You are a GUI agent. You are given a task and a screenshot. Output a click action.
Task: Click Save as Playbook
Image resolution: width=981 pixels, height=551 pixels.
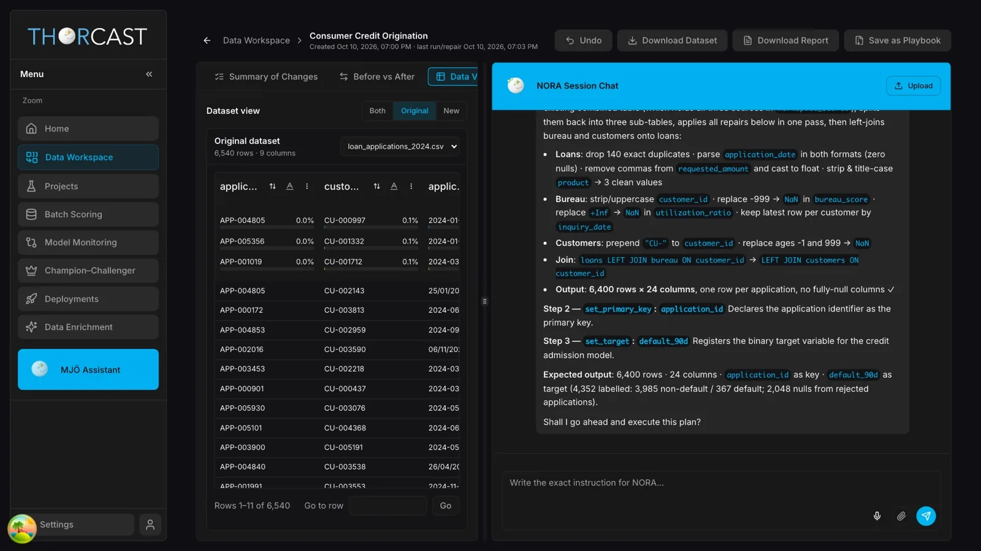(x=898, y=40)
